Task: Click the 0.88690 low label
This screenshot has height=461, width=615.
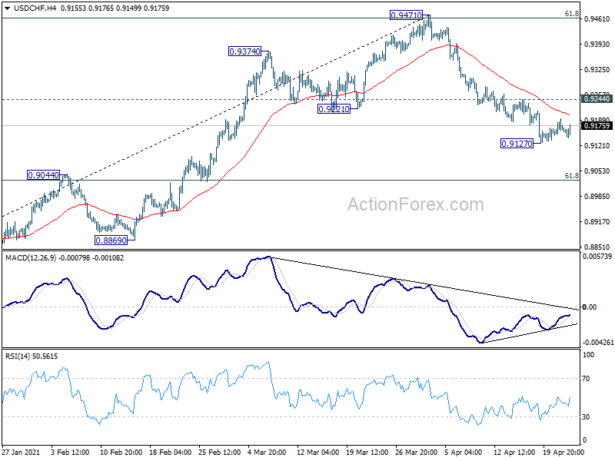Action: pos(111,240)
